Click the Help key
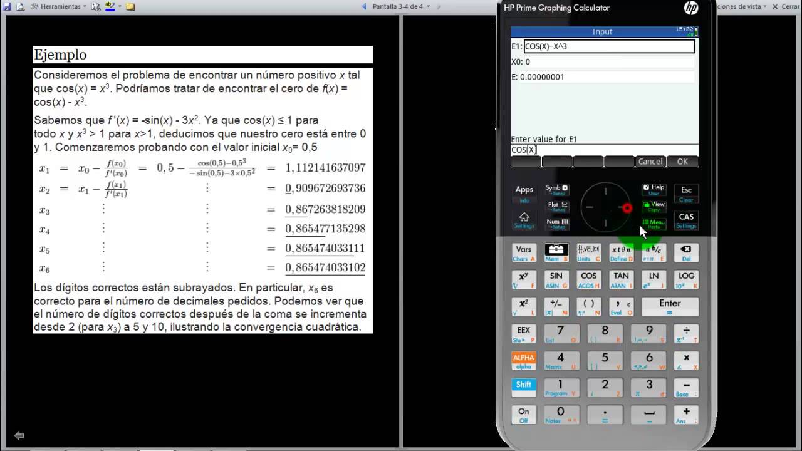The height and width of the screenshot is (451, 802). coord(654,189)
